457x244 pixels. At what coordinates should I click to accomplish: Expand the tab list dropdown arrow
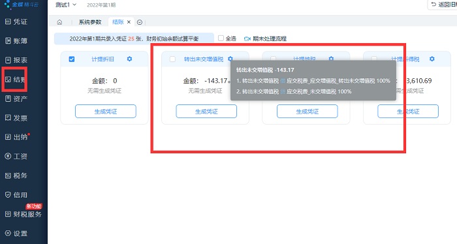pos(140,22)
